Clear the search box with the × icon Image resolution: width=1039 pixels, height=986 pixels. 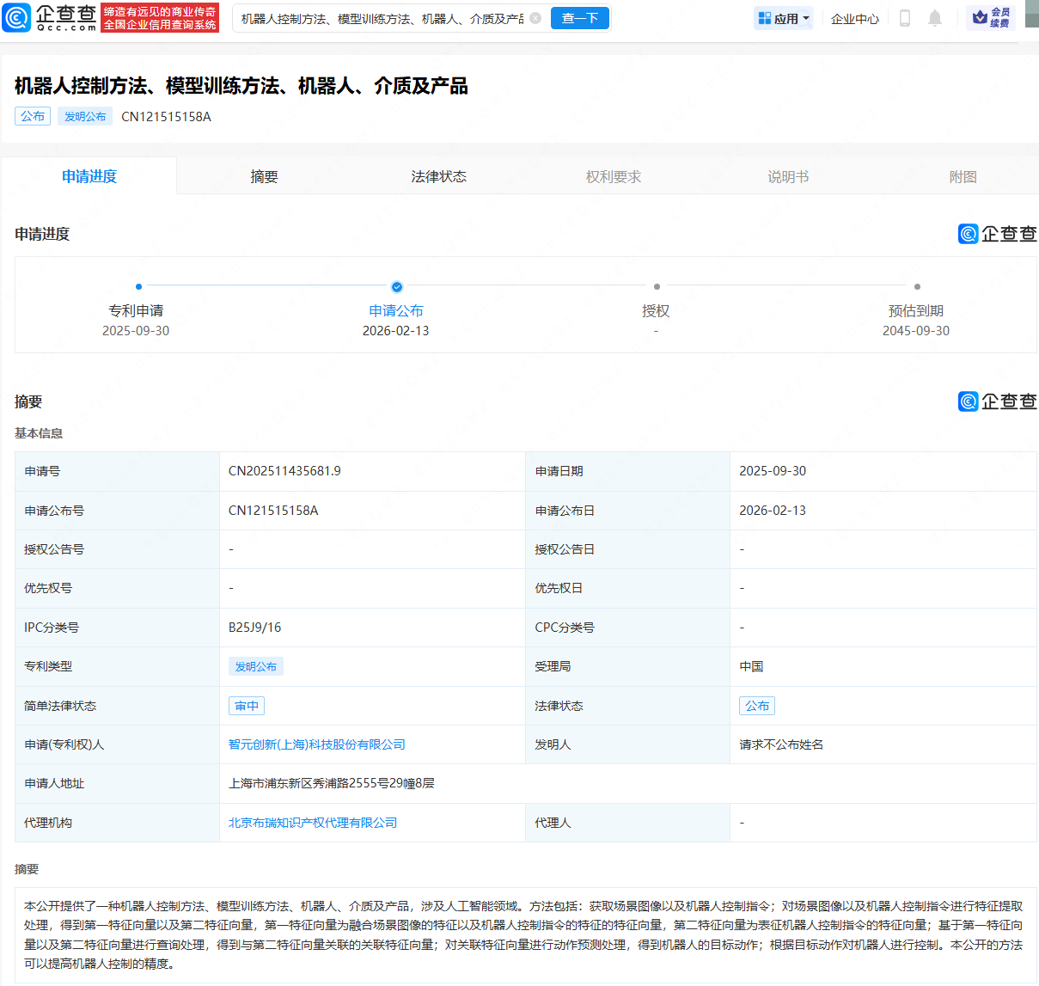click(535, 17)
